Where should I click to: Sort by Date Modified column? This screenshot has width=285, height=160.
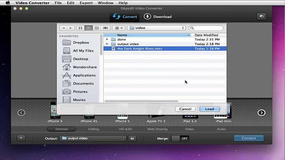point(209,35)
